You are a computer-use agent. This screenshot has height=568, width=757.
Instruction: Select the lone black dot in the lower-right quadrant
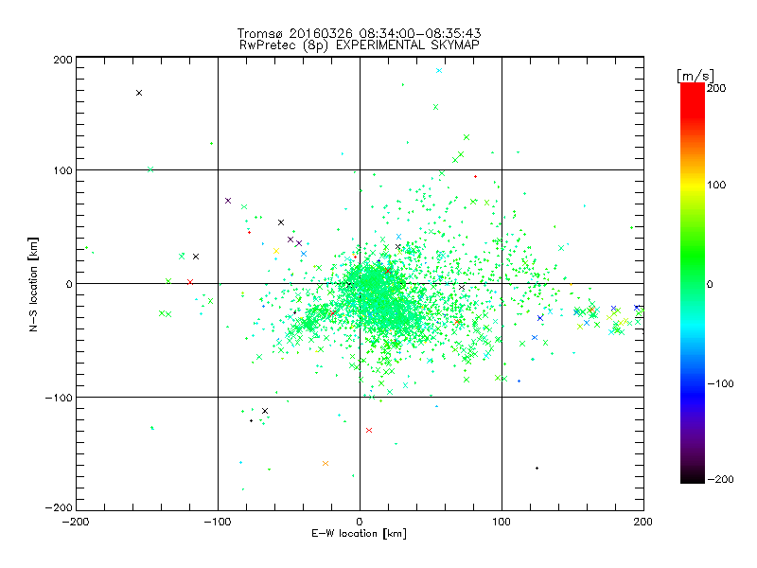pyautogui.click(x=537, y=468)
